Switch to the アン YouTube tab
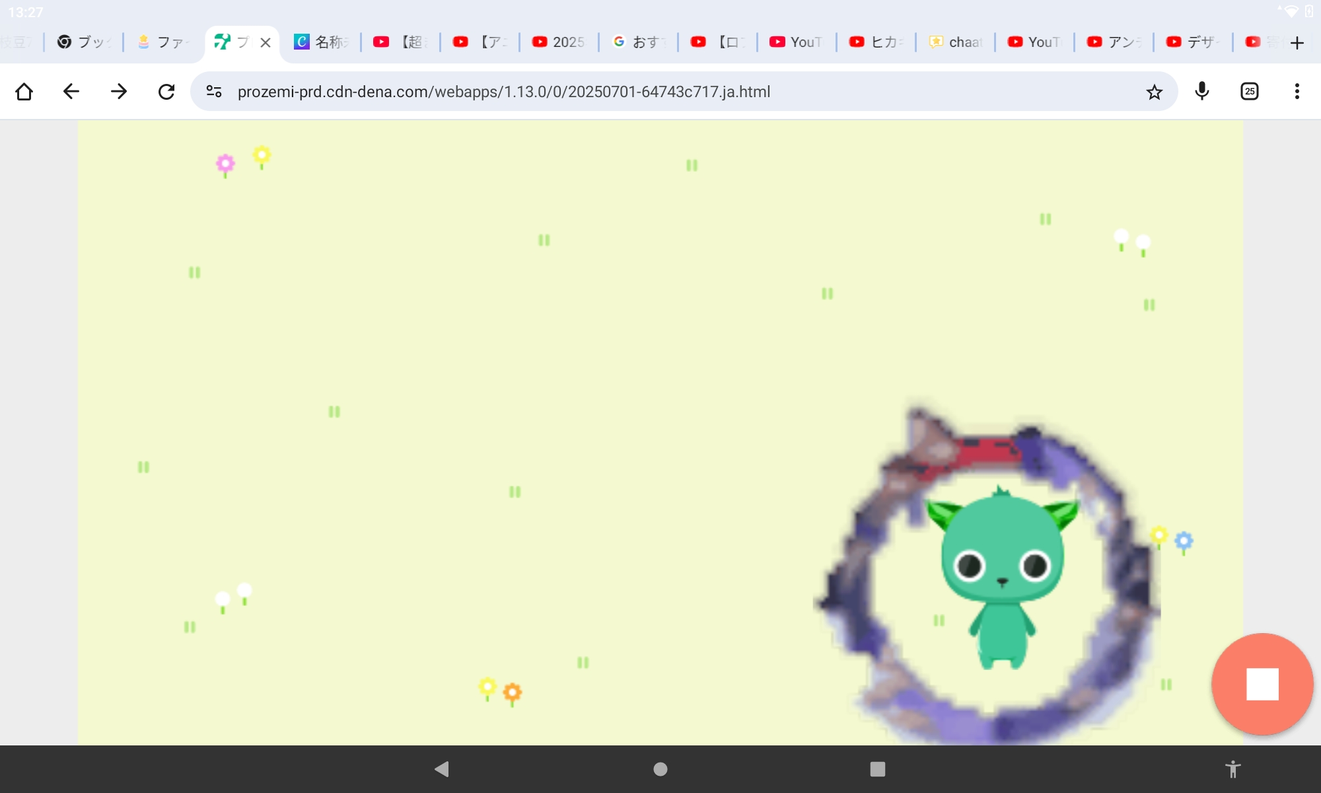Image resolution: width=1321 pixels, height=793 pixels. [x=1114, y=42]
